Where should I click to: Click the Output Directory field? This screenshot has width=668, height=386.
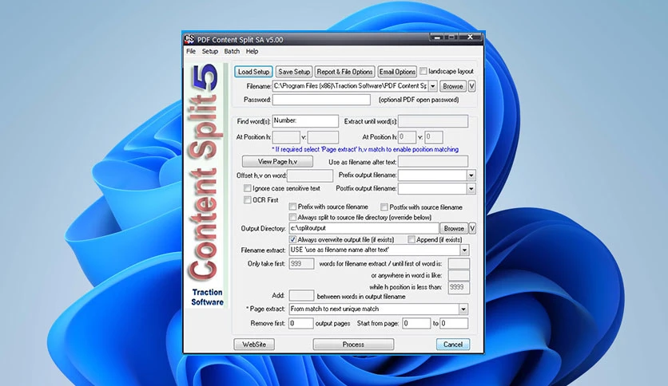pyautogui.click(x=364, y=228)
